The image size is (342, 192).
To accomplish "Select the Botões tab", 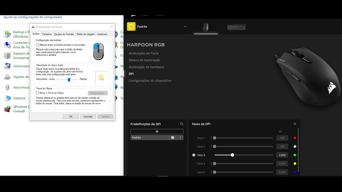I will point(36,34).
